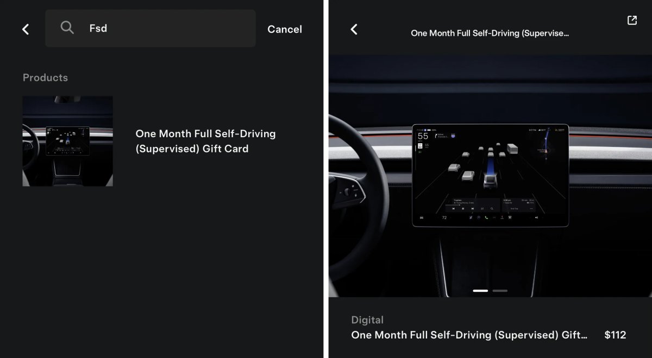
Task: Switch to the second carousel page indicator
Action: (500, 291)
